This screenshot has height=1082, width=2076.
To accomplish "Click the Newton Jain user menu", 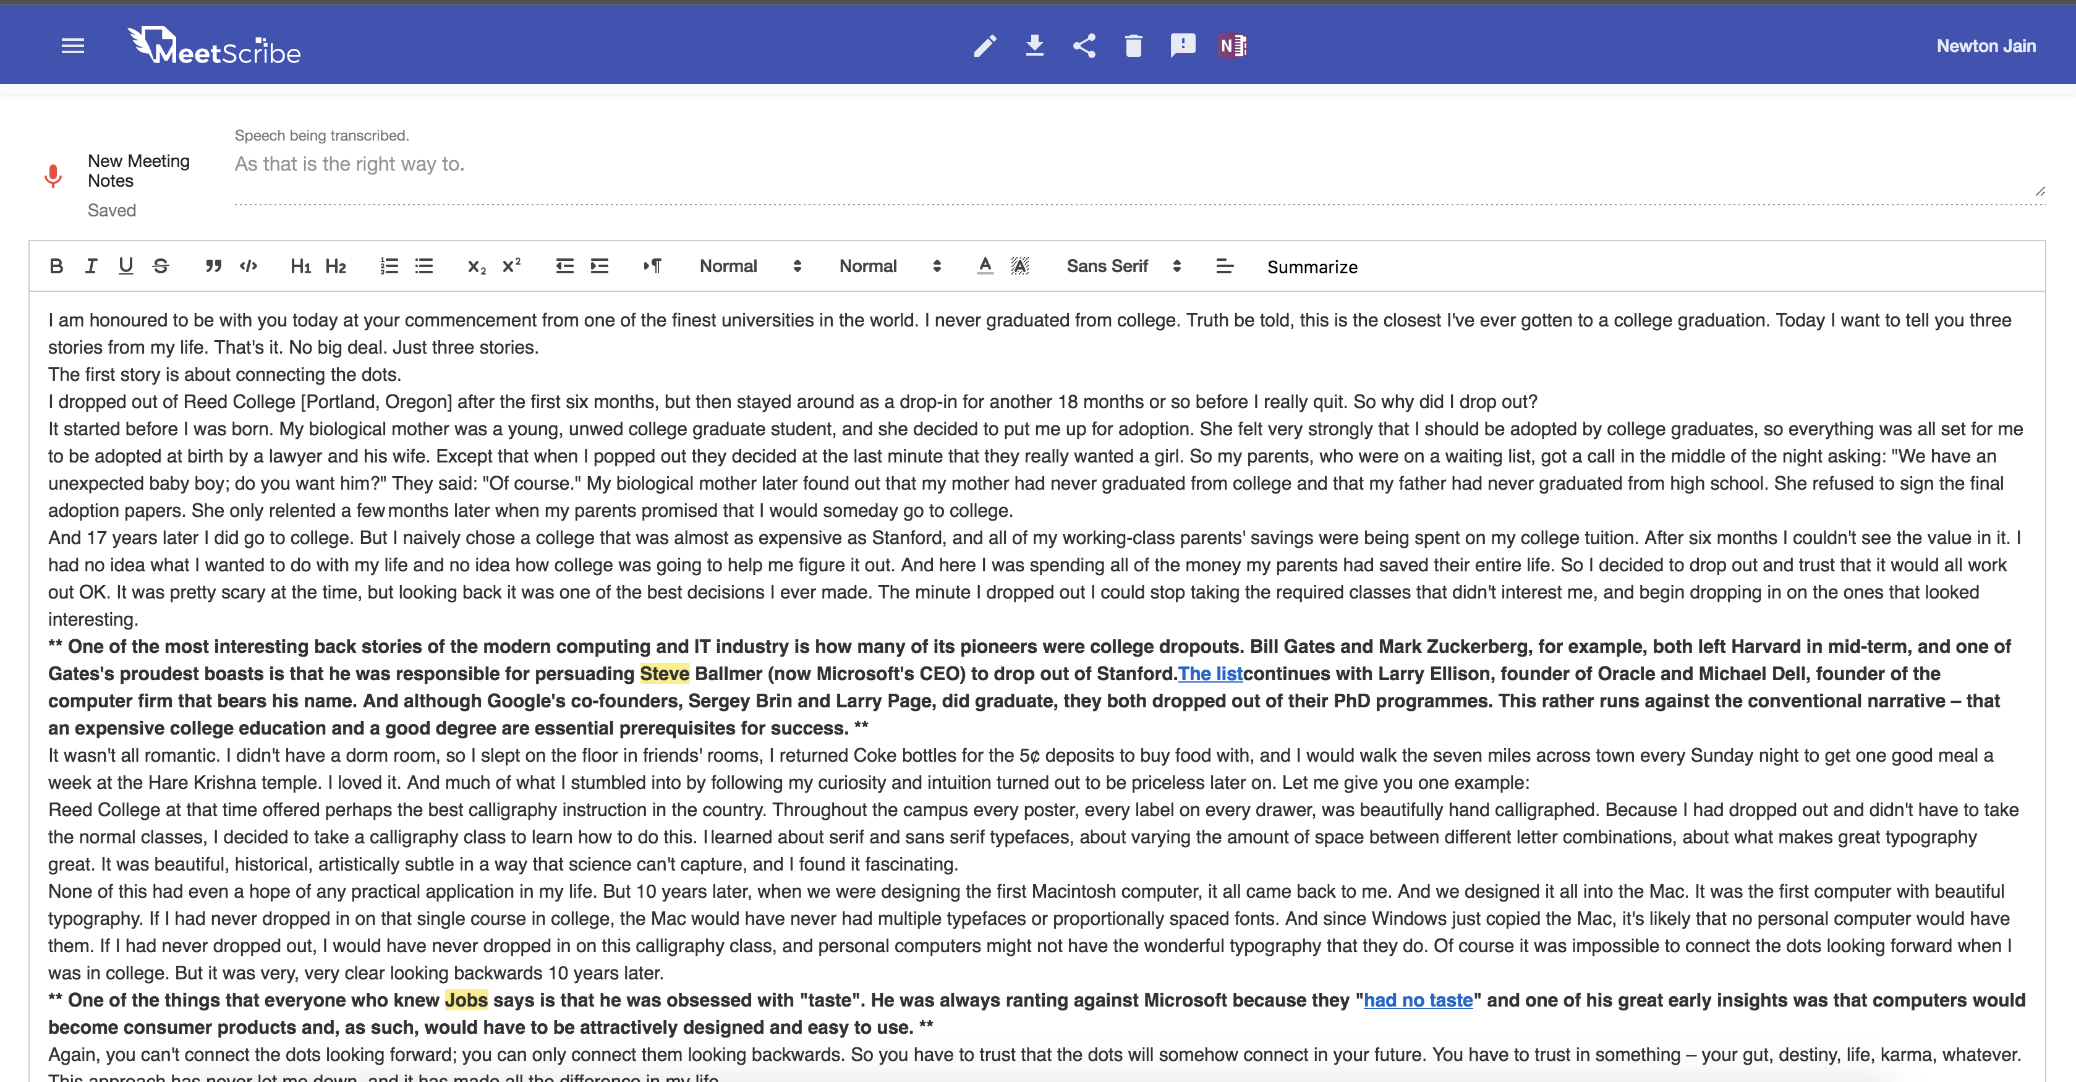I will tap(1985, 46).
